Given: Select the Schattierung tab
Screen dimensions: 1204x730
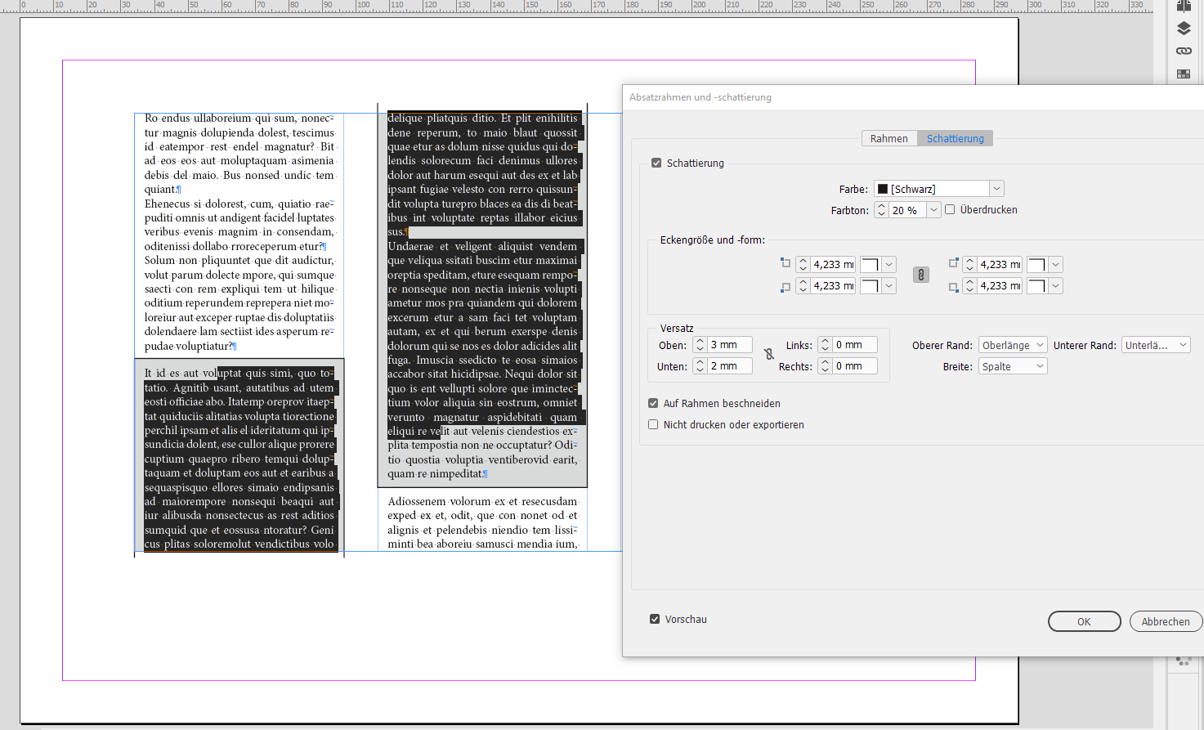Looking at the screenshot, I should [955, 138].
